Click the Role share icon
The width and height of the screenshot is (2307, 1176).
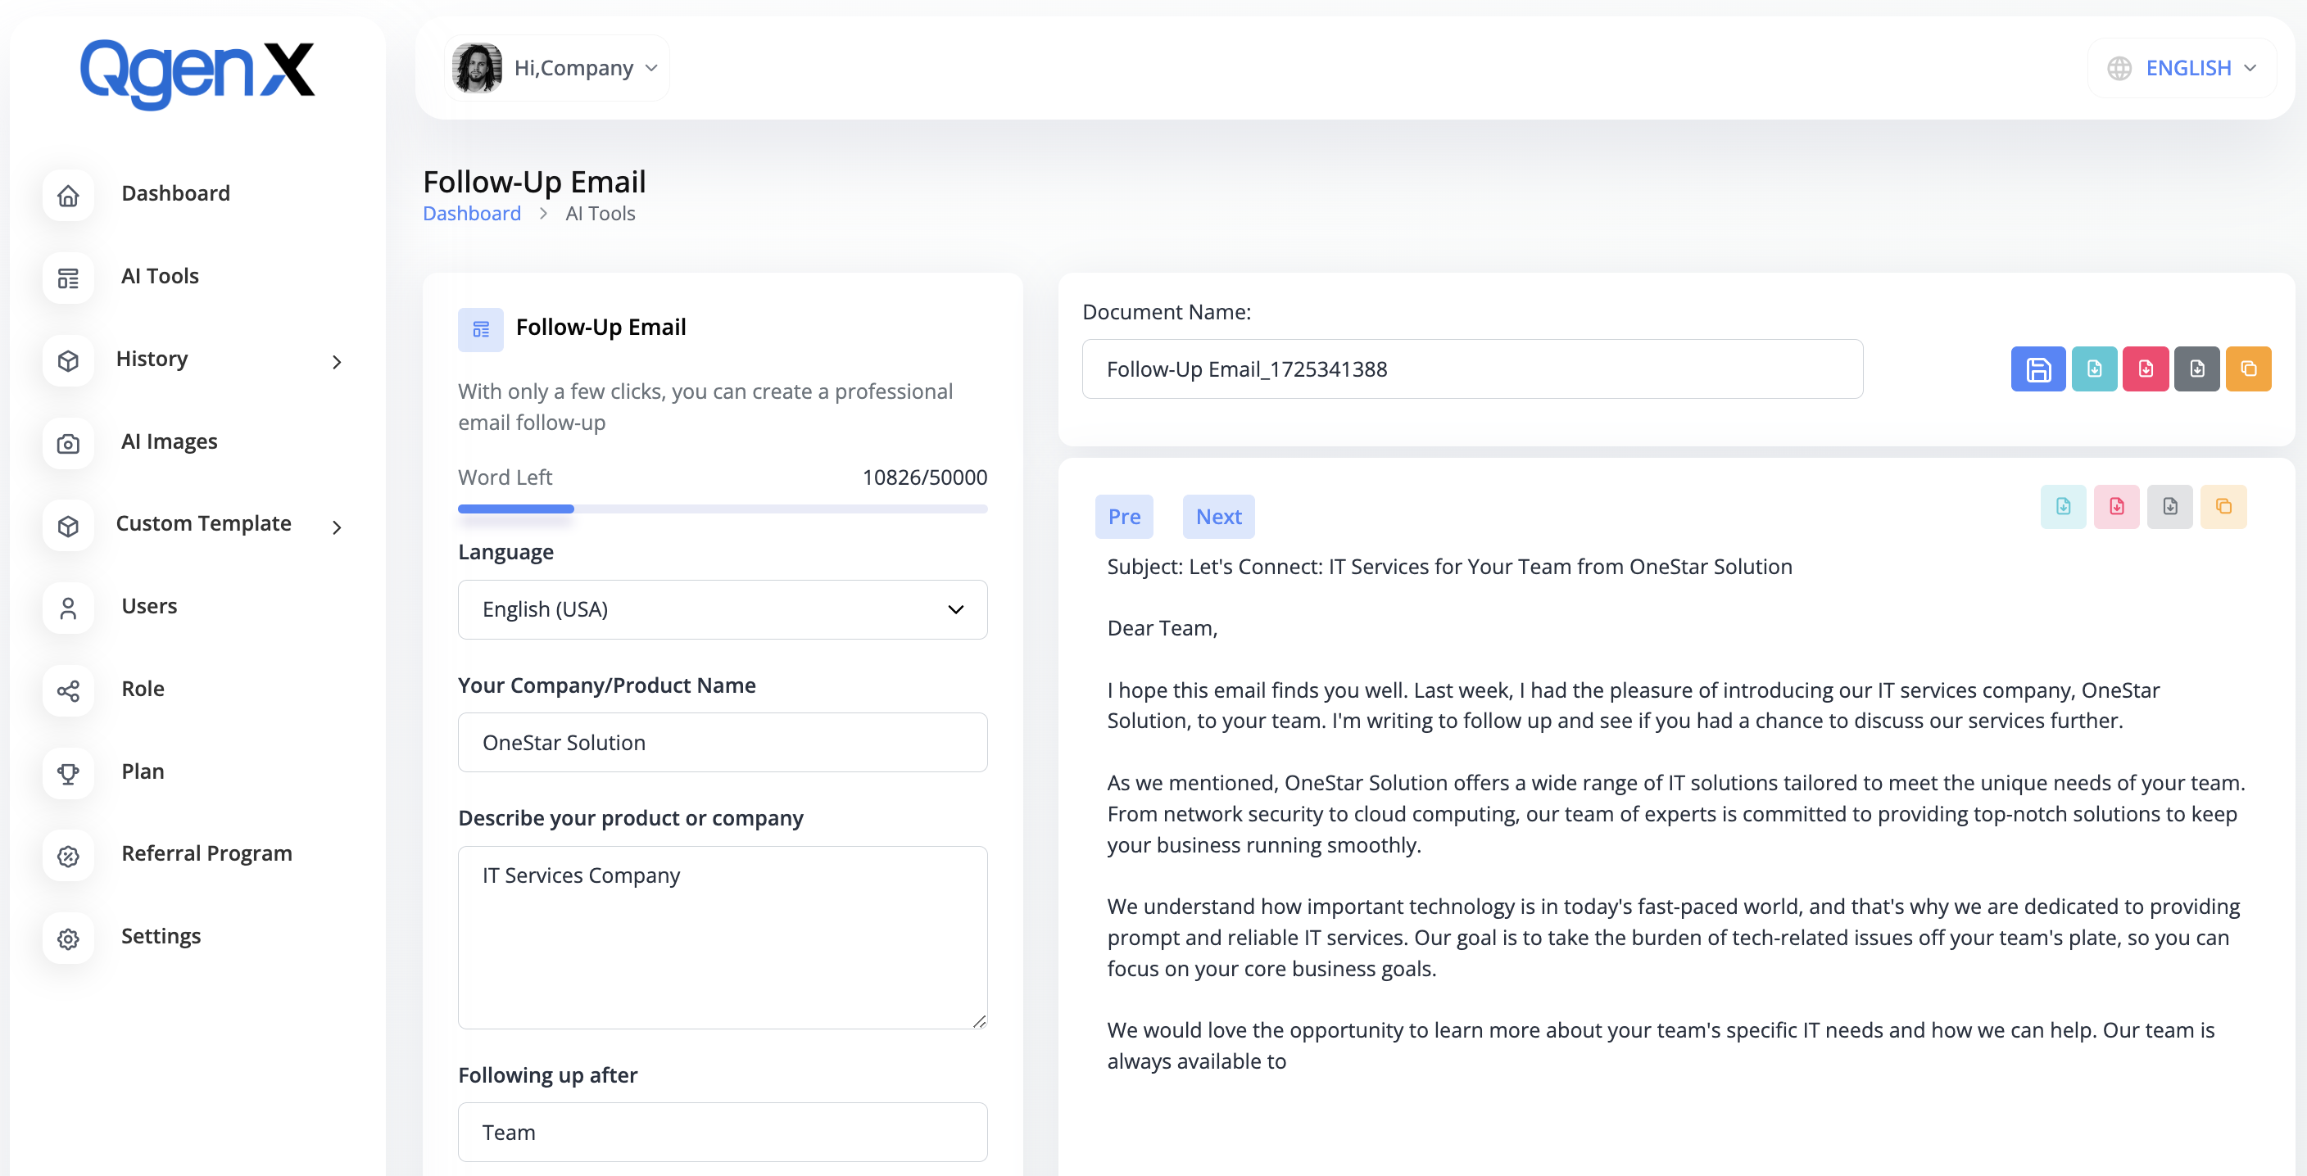[68, 691]
